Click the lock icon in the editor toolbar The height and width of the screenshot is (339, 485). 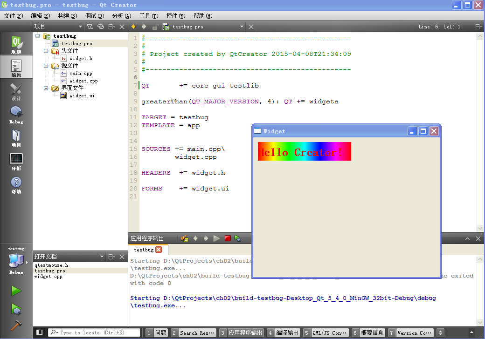[x=155, y=27]
